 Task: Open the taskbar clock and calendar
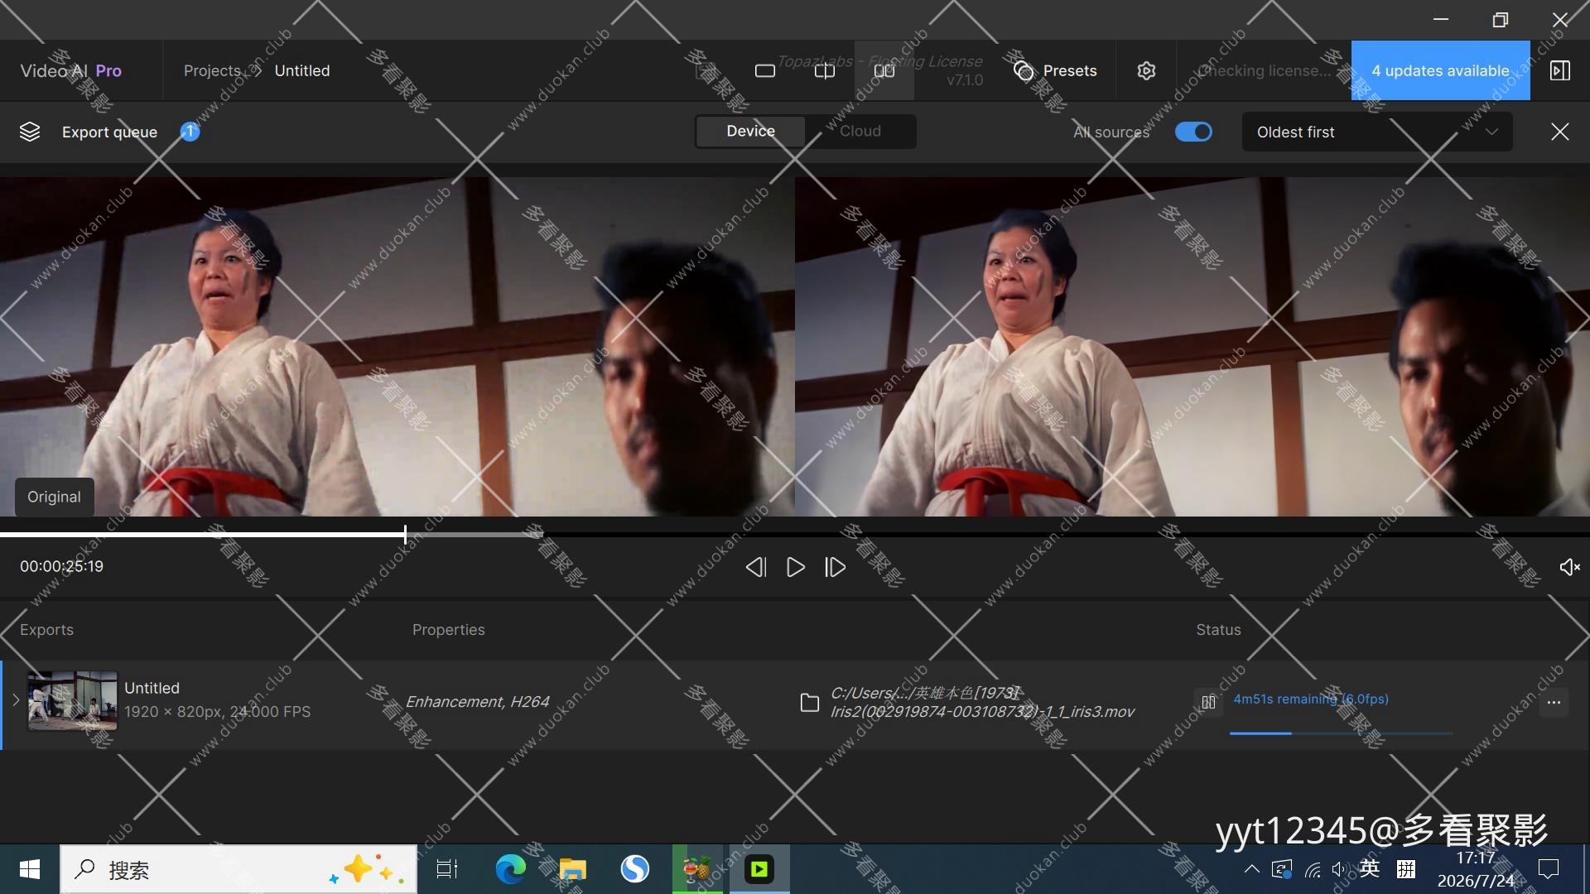point(1476,869)
